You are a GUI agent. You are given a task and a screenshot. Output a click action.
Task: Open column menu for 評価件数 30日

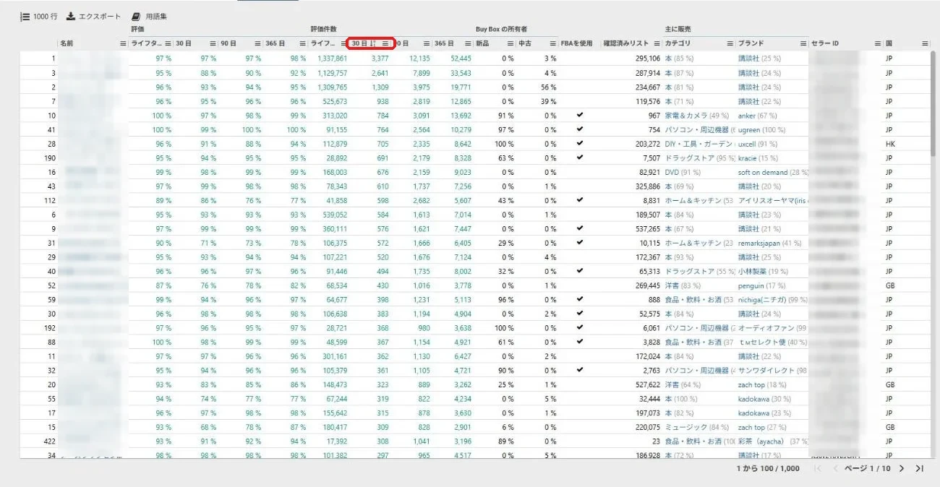[386, 43]
